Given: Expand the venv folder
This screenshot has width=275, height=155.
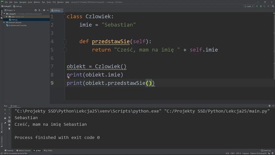Looking at the screenshot, I should (x=7, y=17).
